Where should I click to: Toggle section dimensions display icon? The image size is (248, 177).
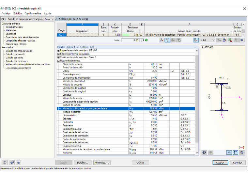(x=229, y=153)
